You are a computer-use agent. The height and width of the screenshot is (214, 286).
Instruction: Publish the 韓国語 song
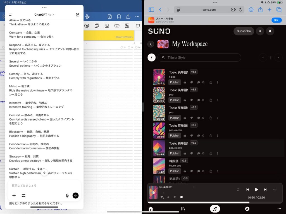[175, 171]
